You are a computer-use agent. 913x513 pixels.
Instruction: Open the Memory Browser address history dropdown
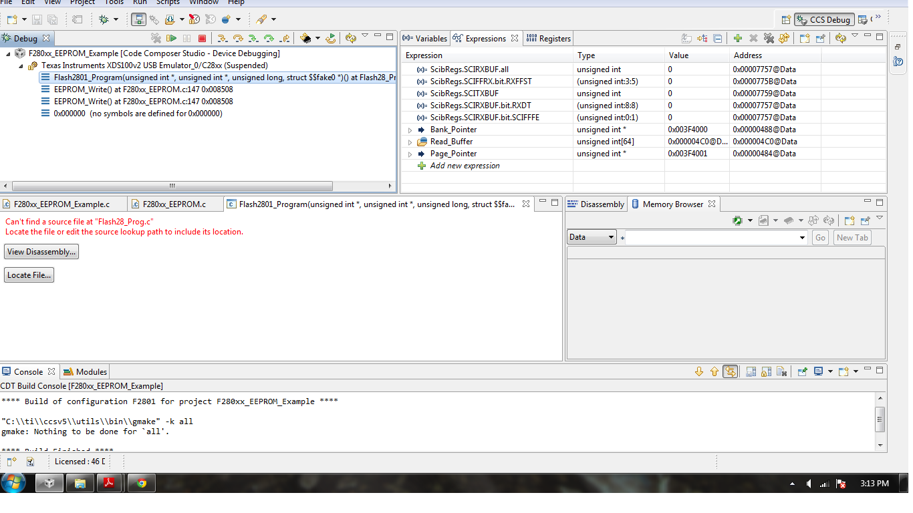pos(803,237)
